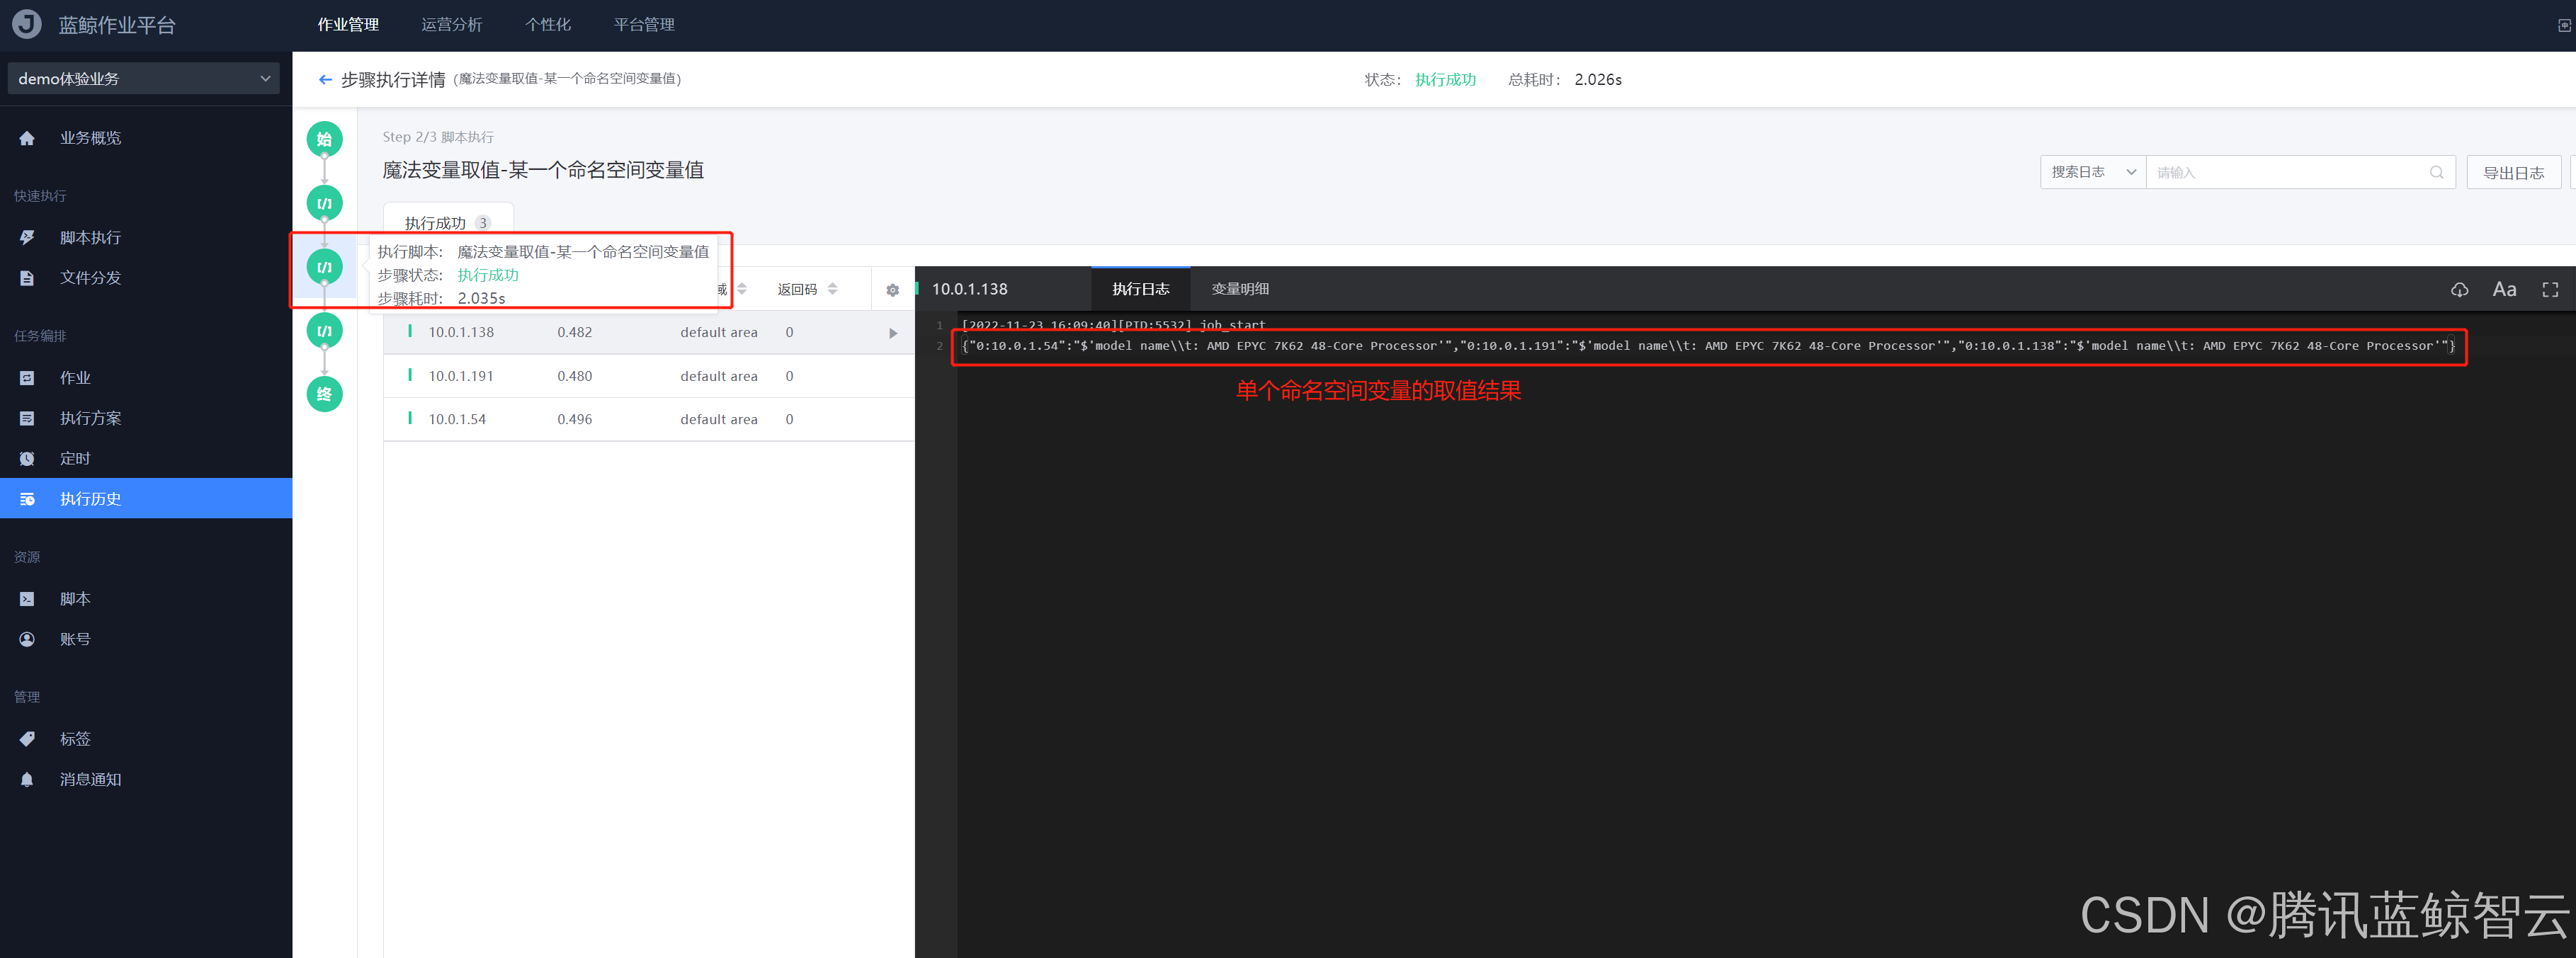Expand row arrow for host 10.0.1.138
This screenshot has height=958, width=2576.
892,333
